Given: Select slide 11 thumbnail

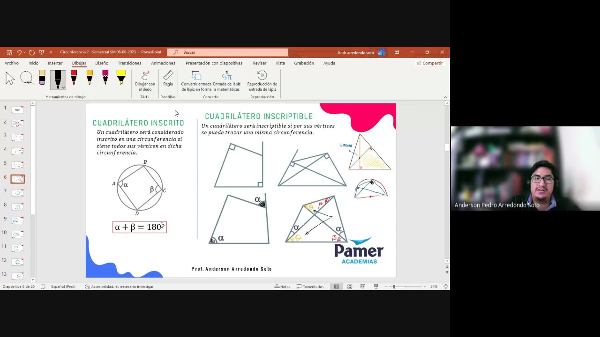Looking at the screenshot, I should [17, 248].
